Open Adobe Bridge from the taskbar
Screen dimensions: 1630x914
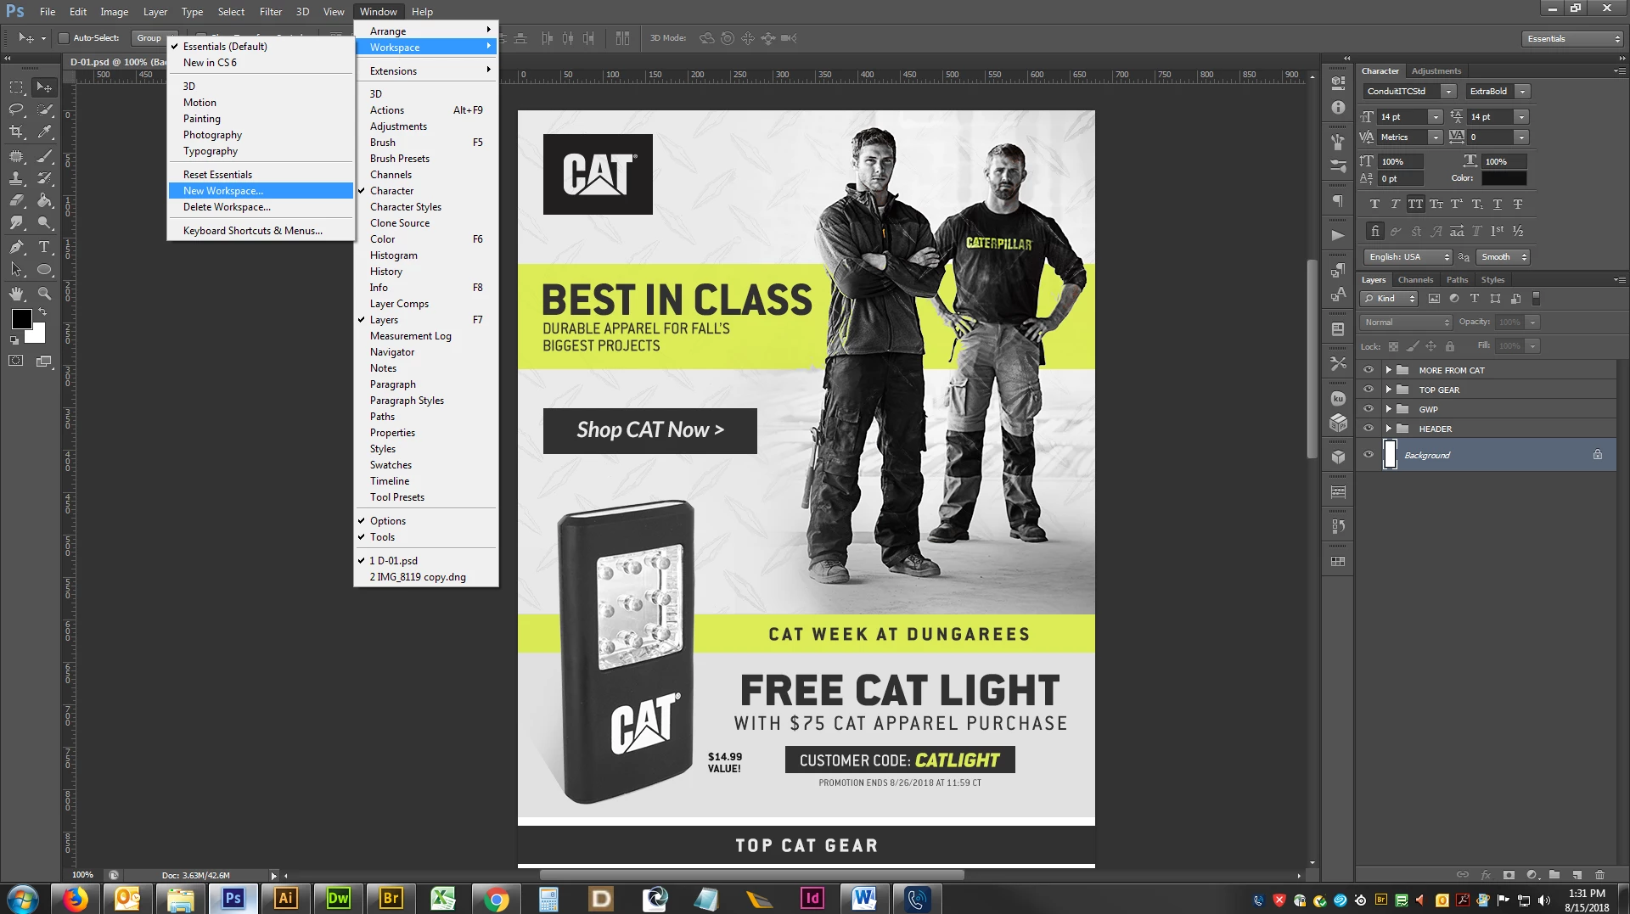391,899
